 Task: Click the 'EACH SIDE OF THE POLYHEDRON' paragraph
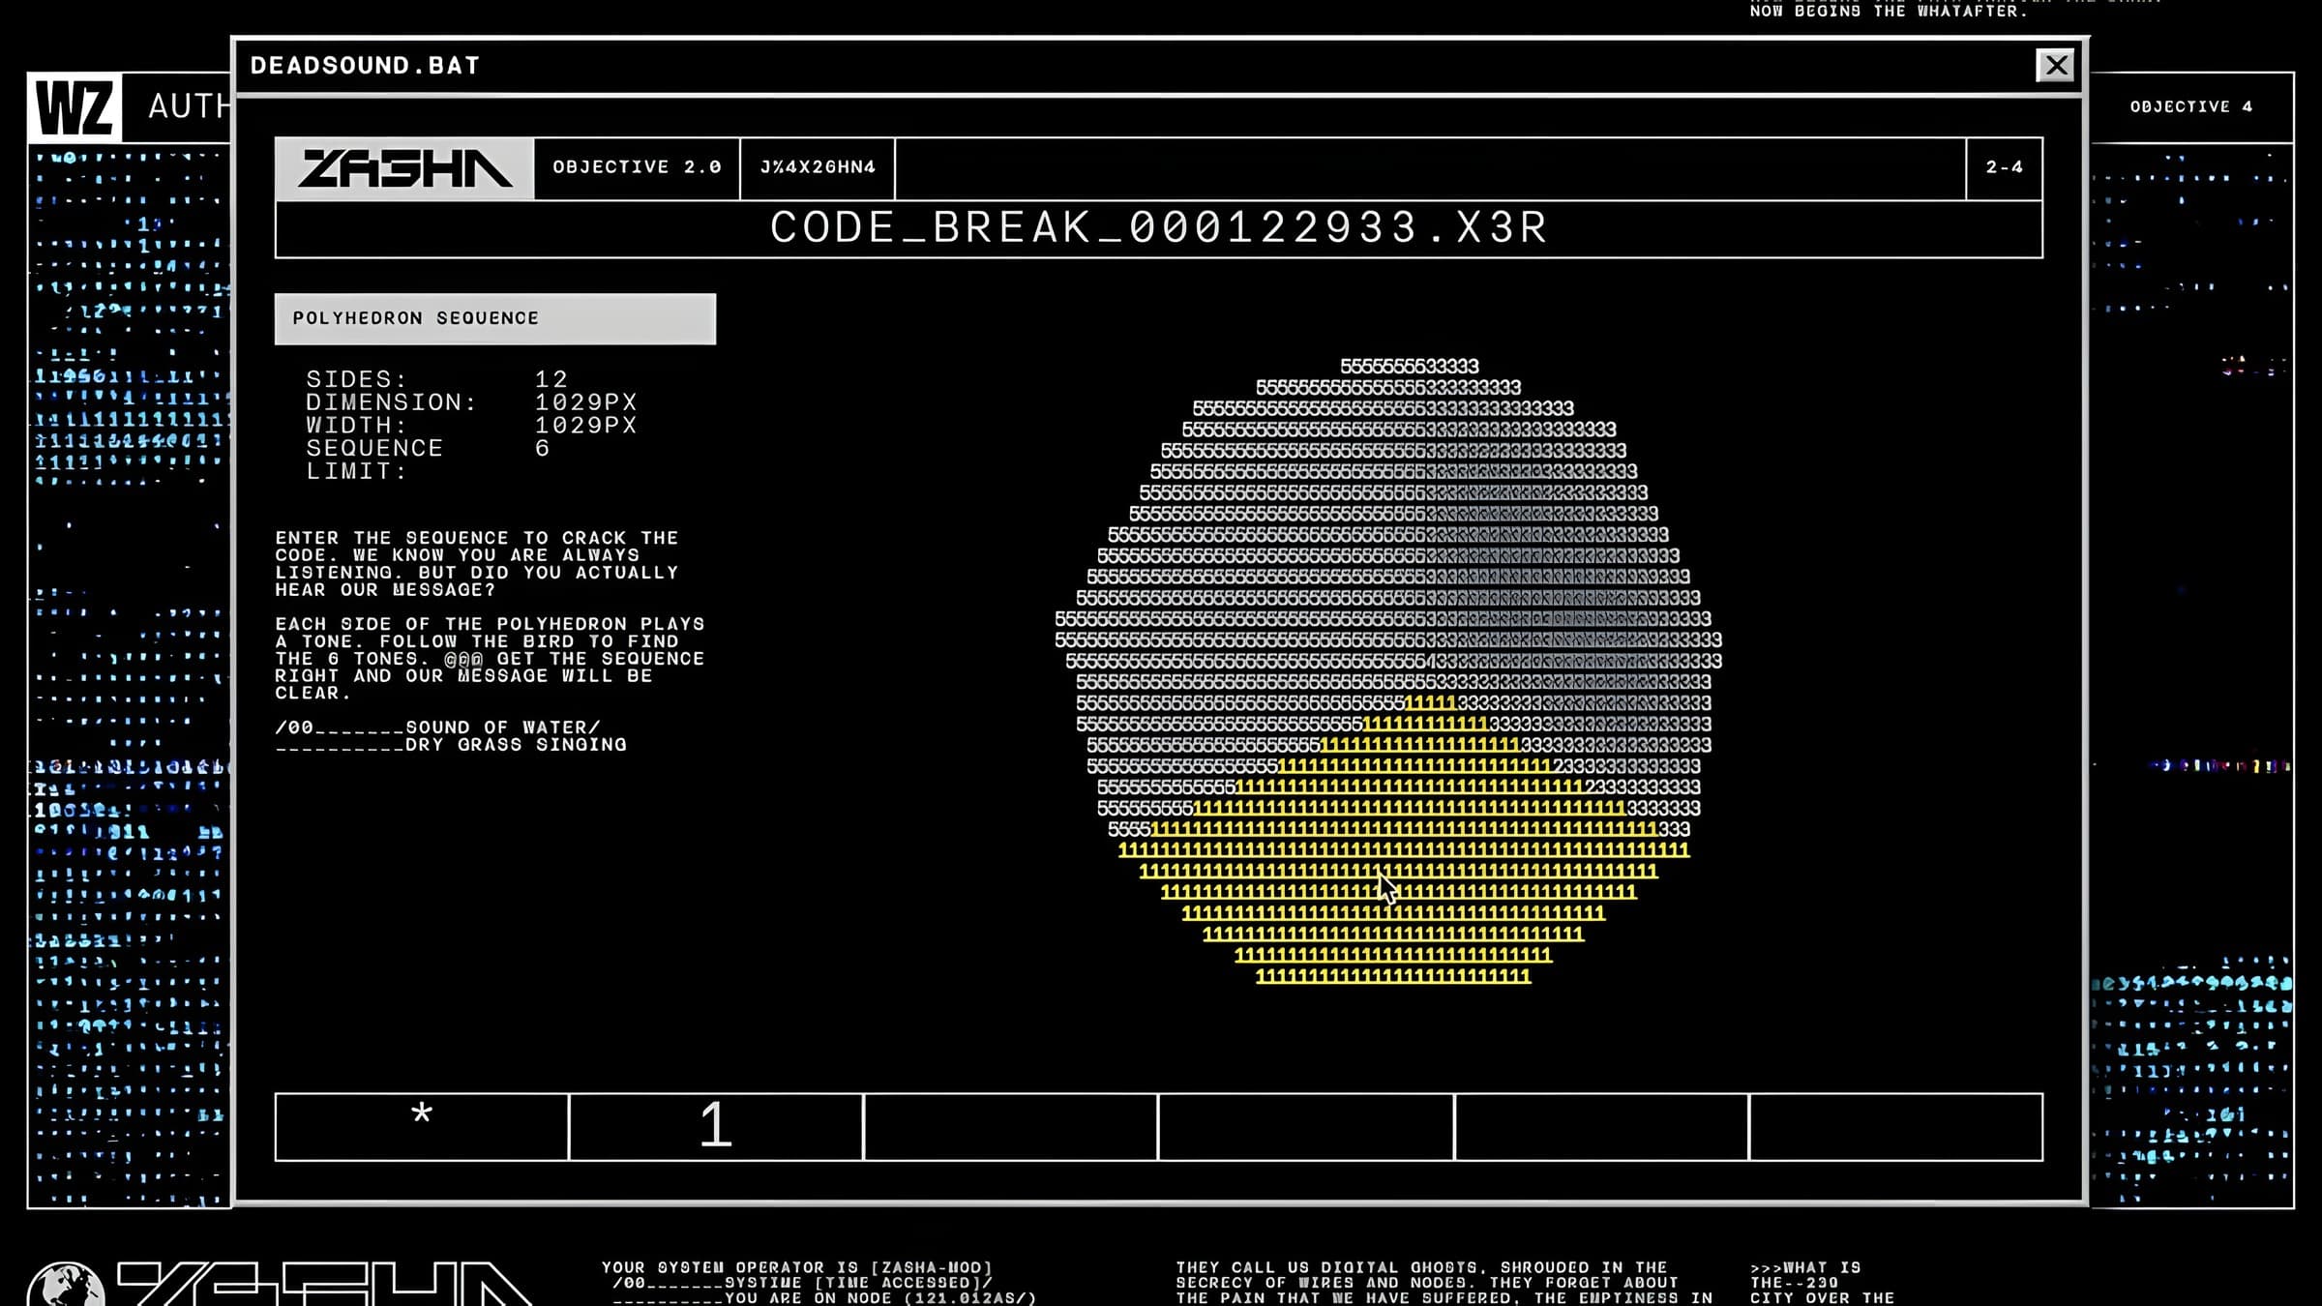click(x=490, y=659)
